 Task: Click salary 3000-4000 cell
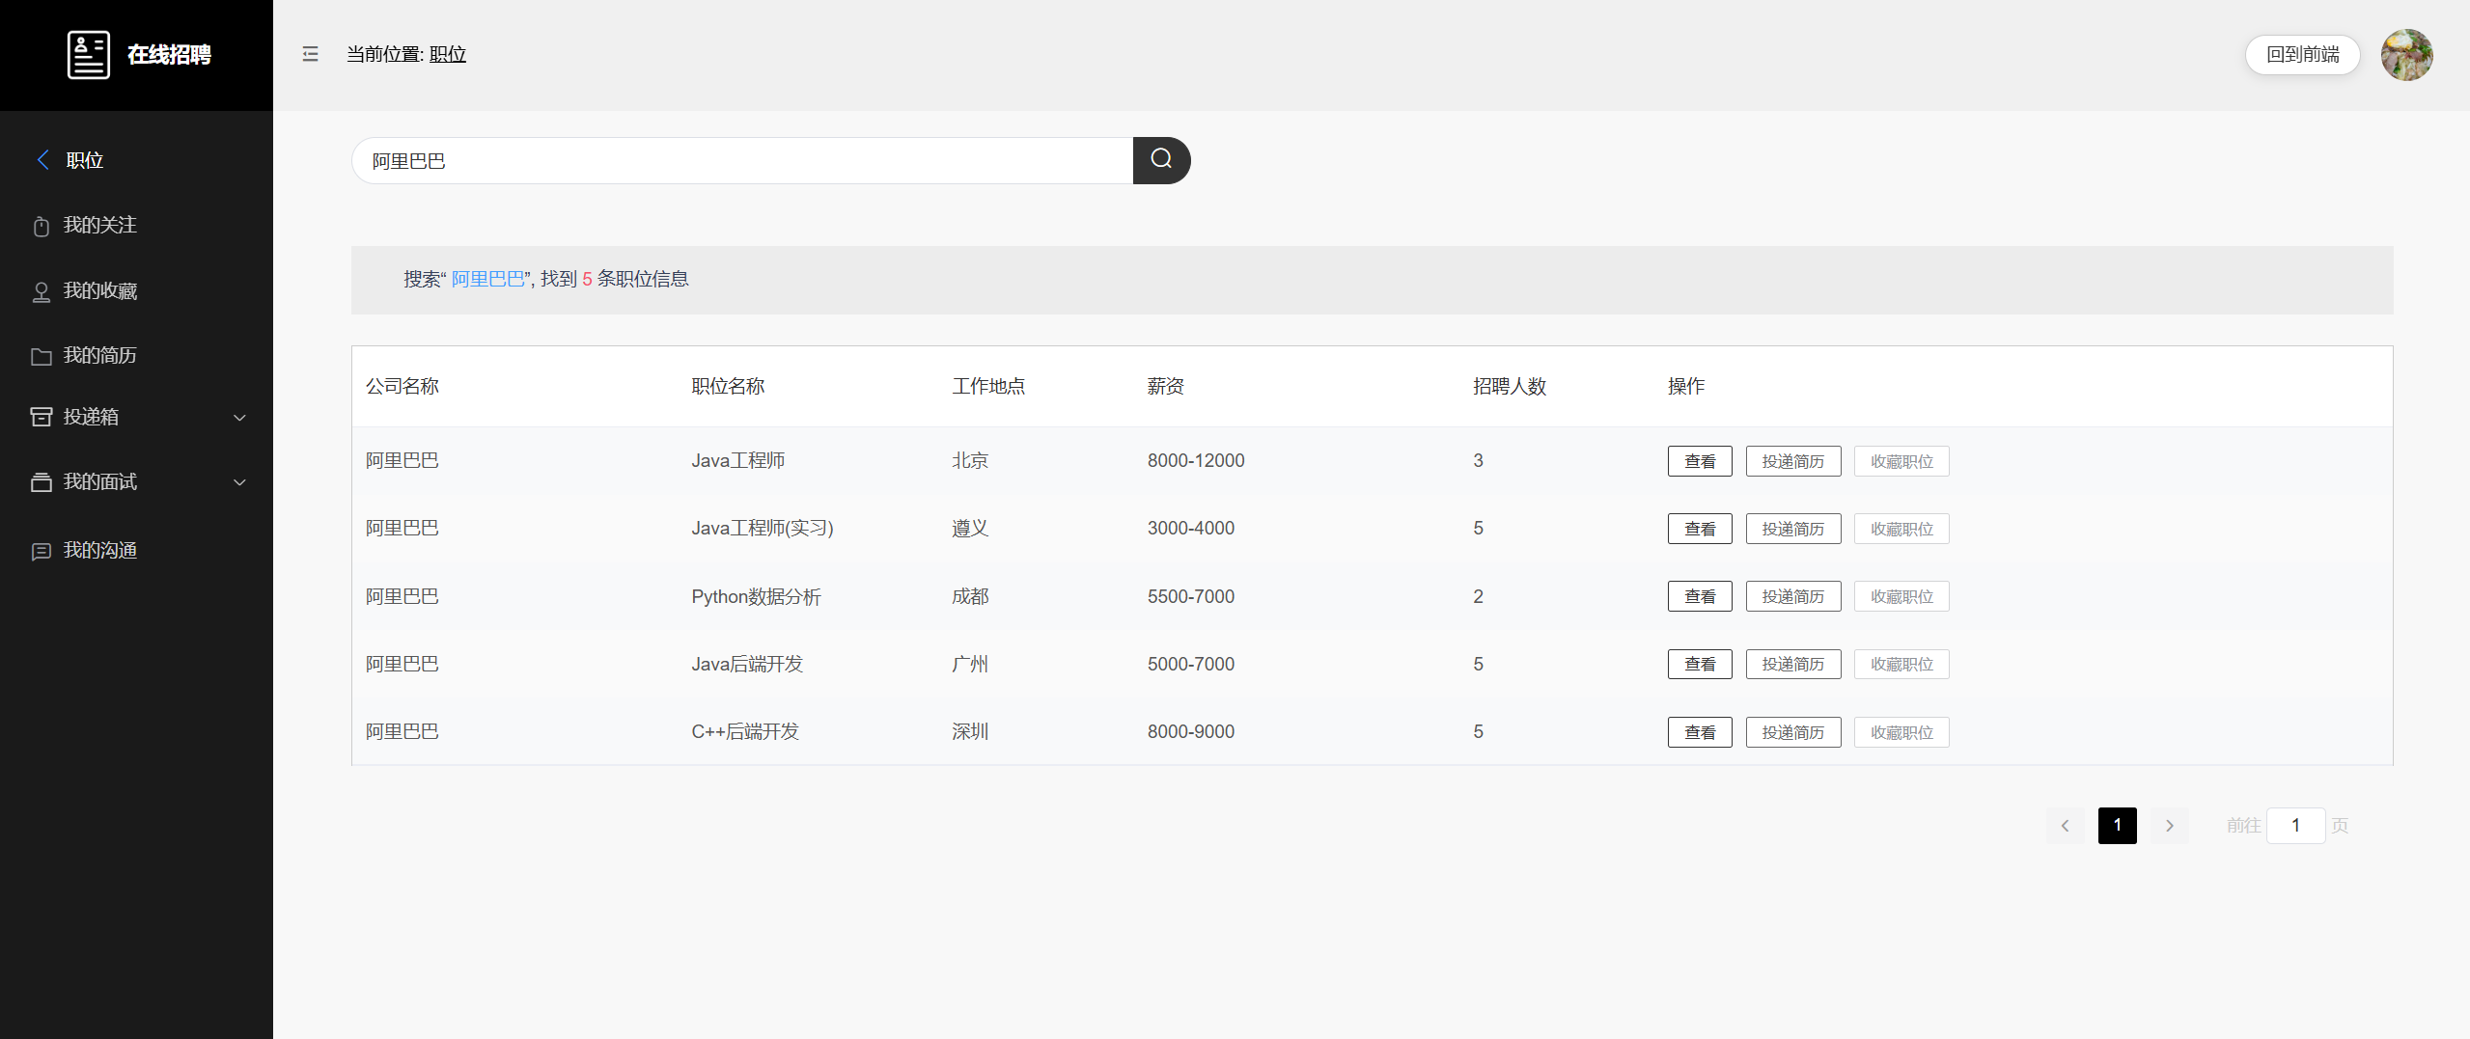[1191, 529]
